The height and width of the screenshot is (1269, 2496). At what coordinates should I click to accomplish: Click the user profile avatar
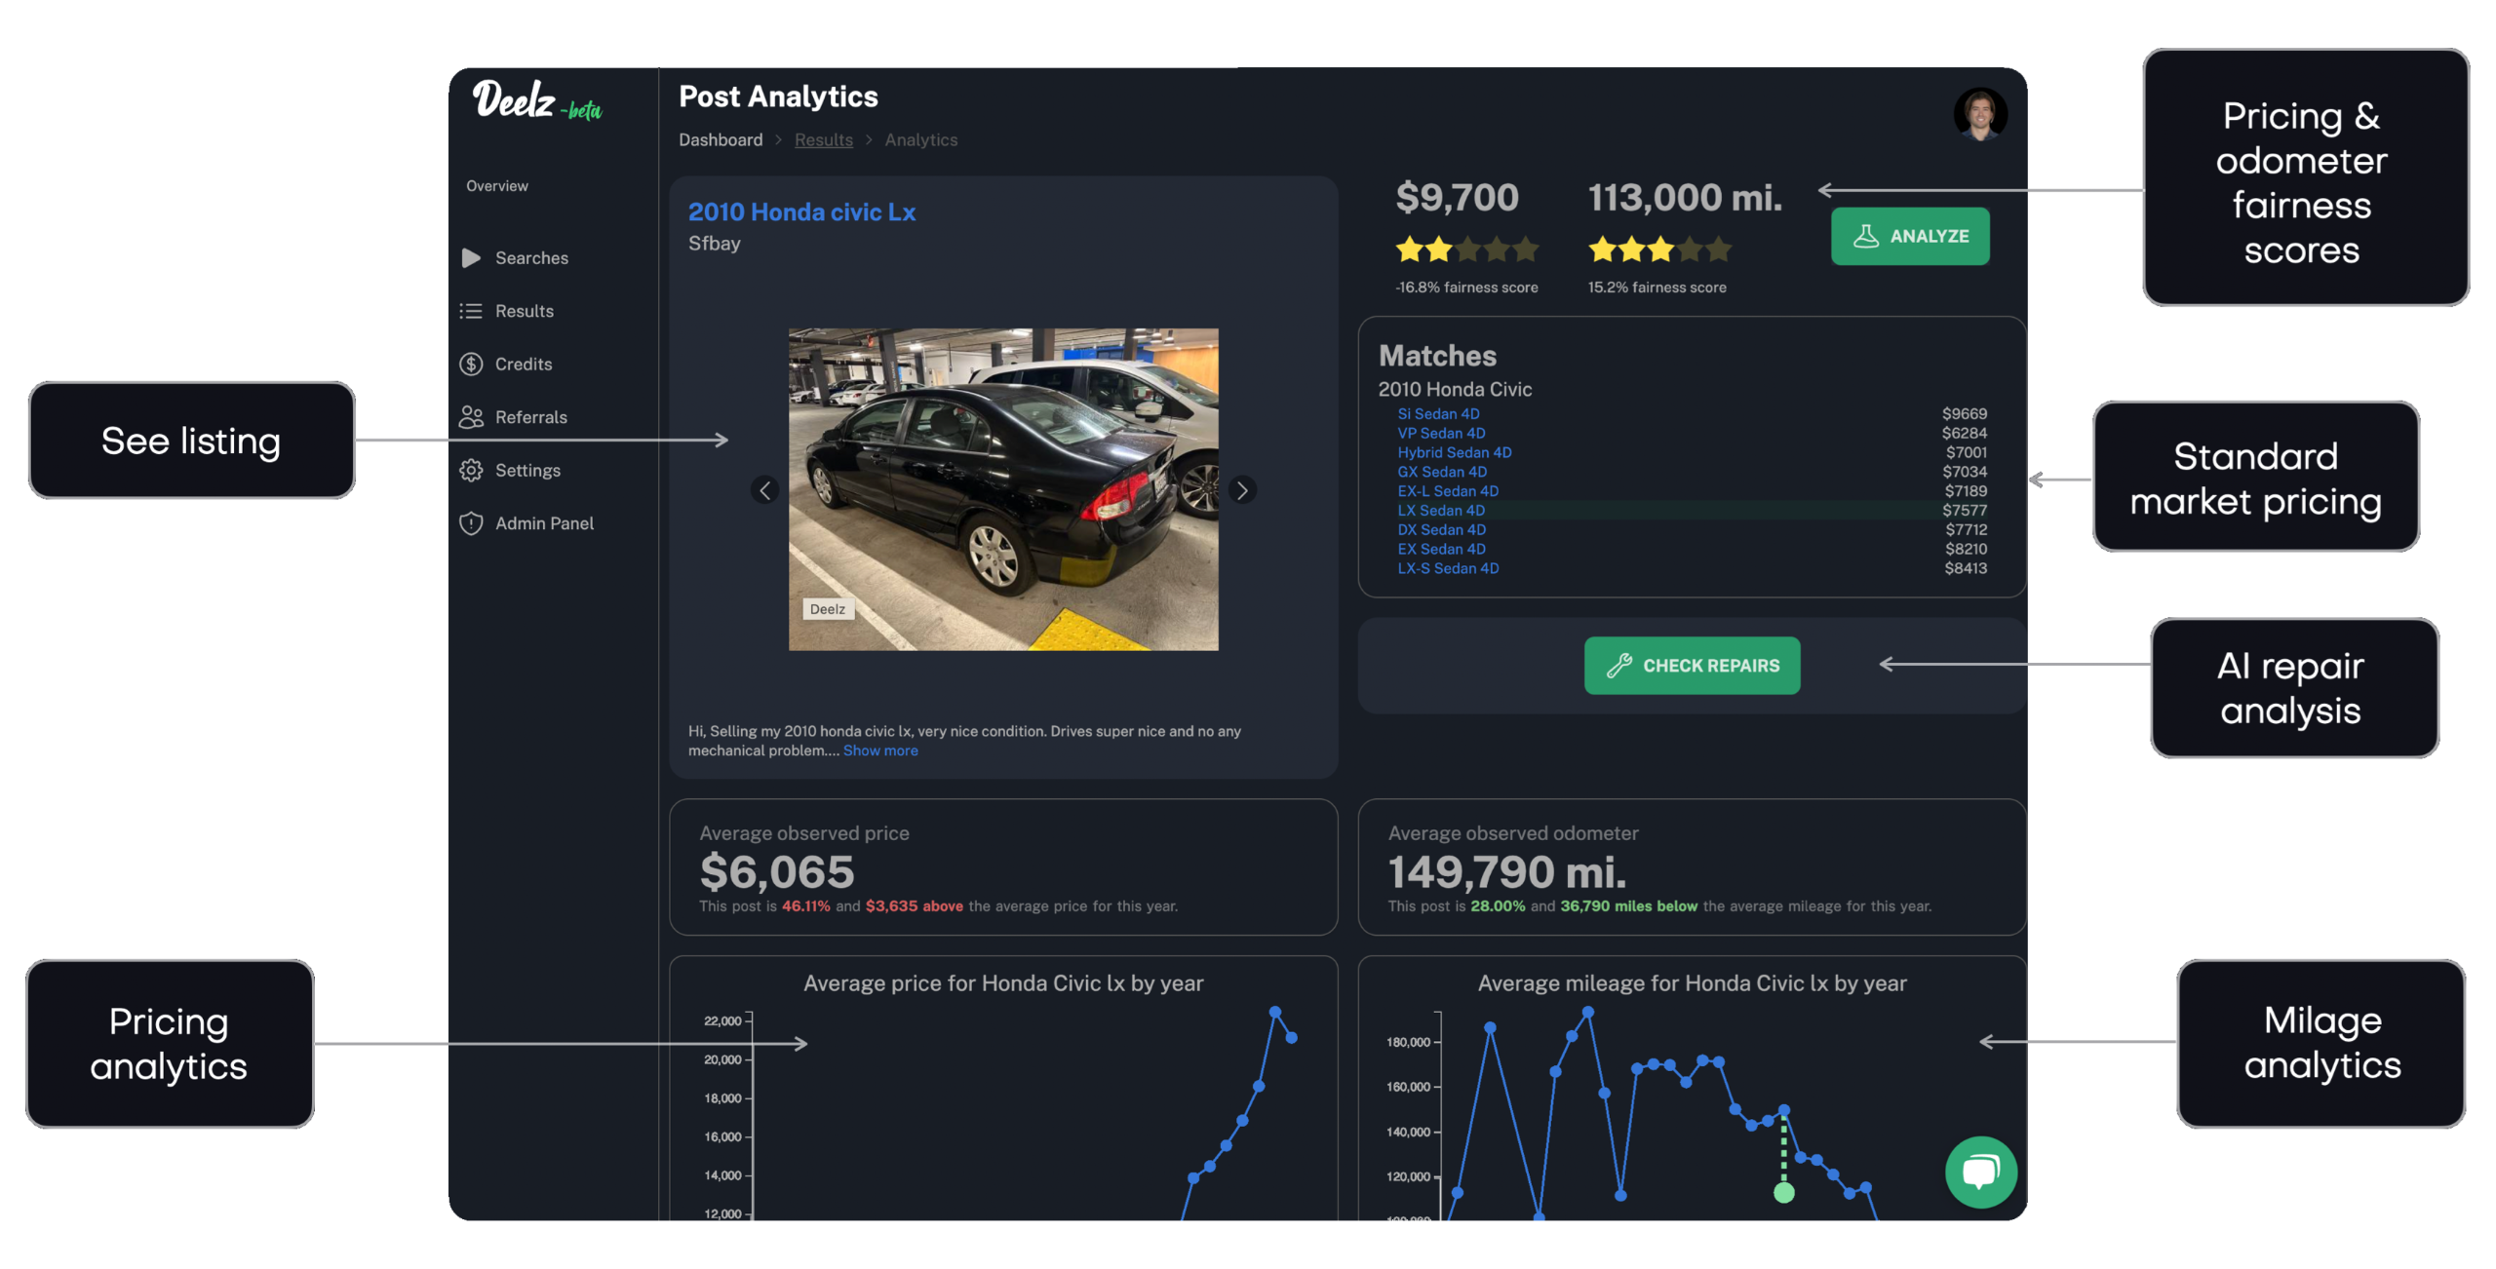1979,115
